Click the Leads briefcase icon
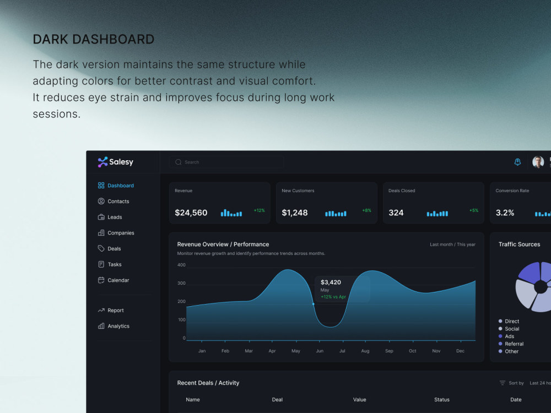The height and width of the screenshot is (413, 551). (x=101, y=217)
